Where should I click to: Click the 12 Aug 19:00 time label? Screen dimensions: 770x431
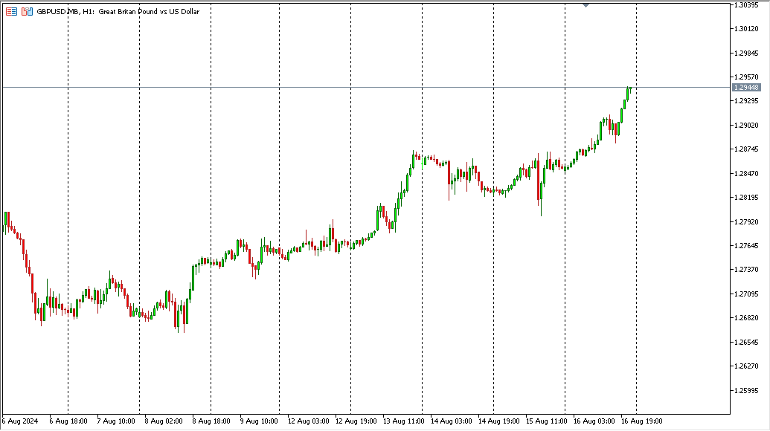coord(356,421)
